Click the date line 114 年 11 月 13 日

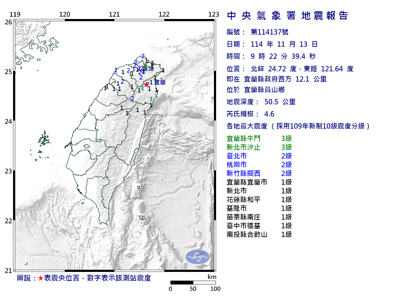click(284, 44)
